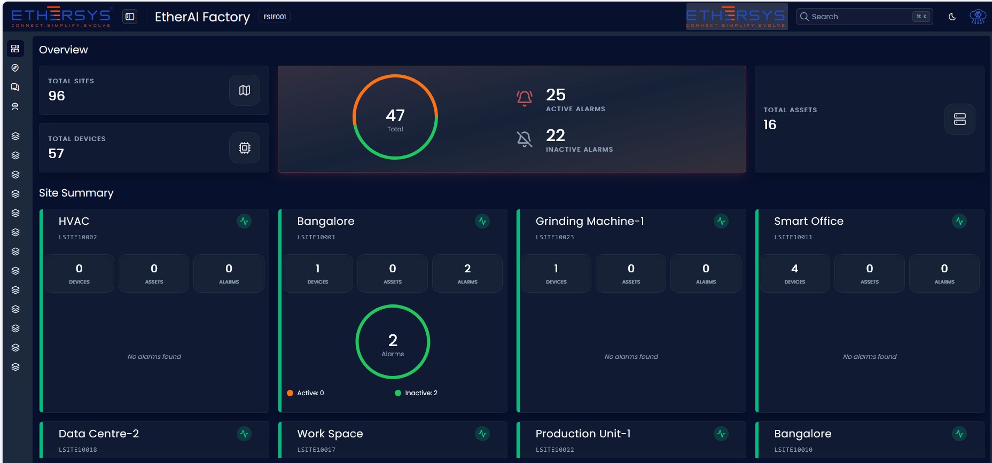Click the red active alarms bell icon

pyautogui.click(x=525, y=98)
